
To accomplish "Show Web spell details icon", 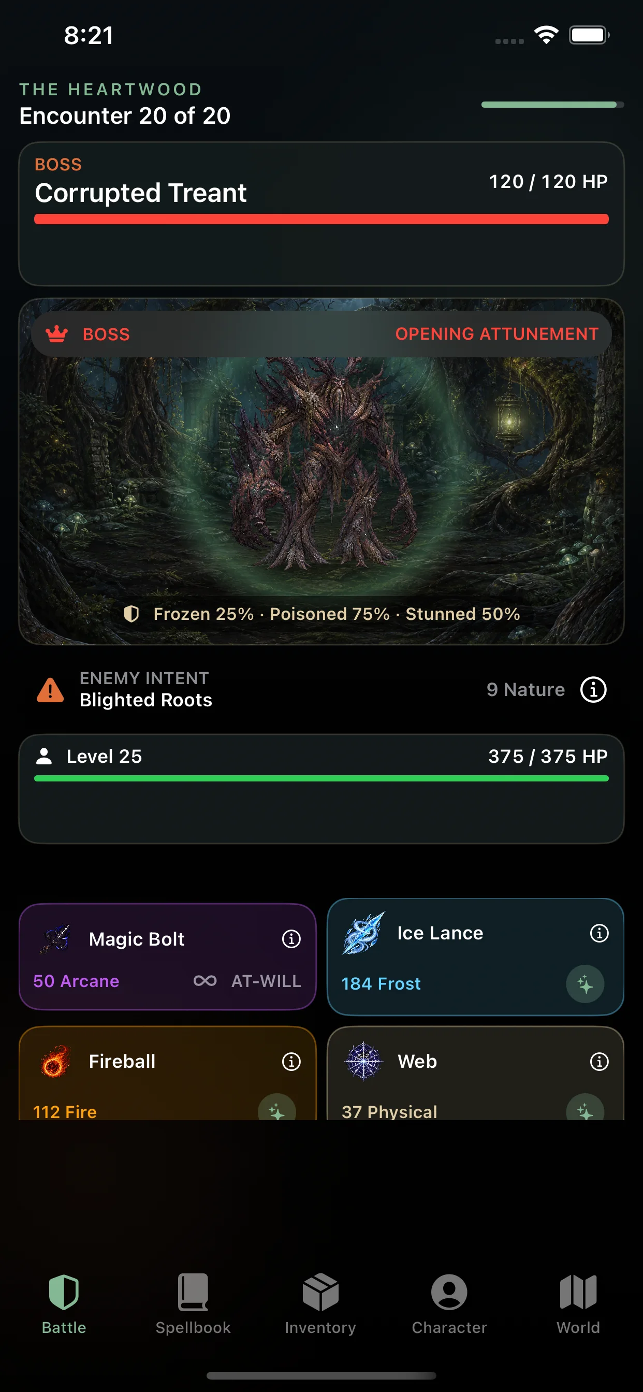I will pyautogui.click(x=599, y=1062).
